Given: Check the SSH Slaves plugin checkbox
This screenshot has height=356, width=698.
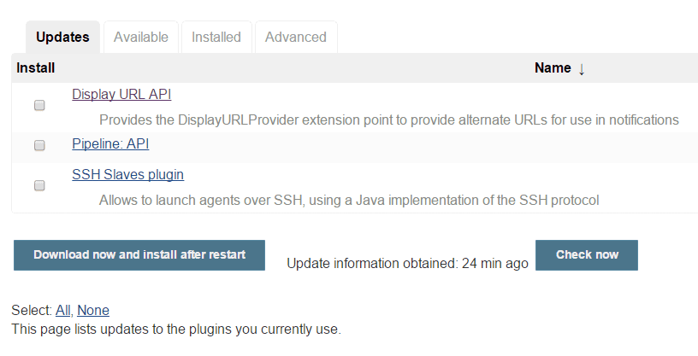Looking at the screenshot, I should click(x=39, y=185).
